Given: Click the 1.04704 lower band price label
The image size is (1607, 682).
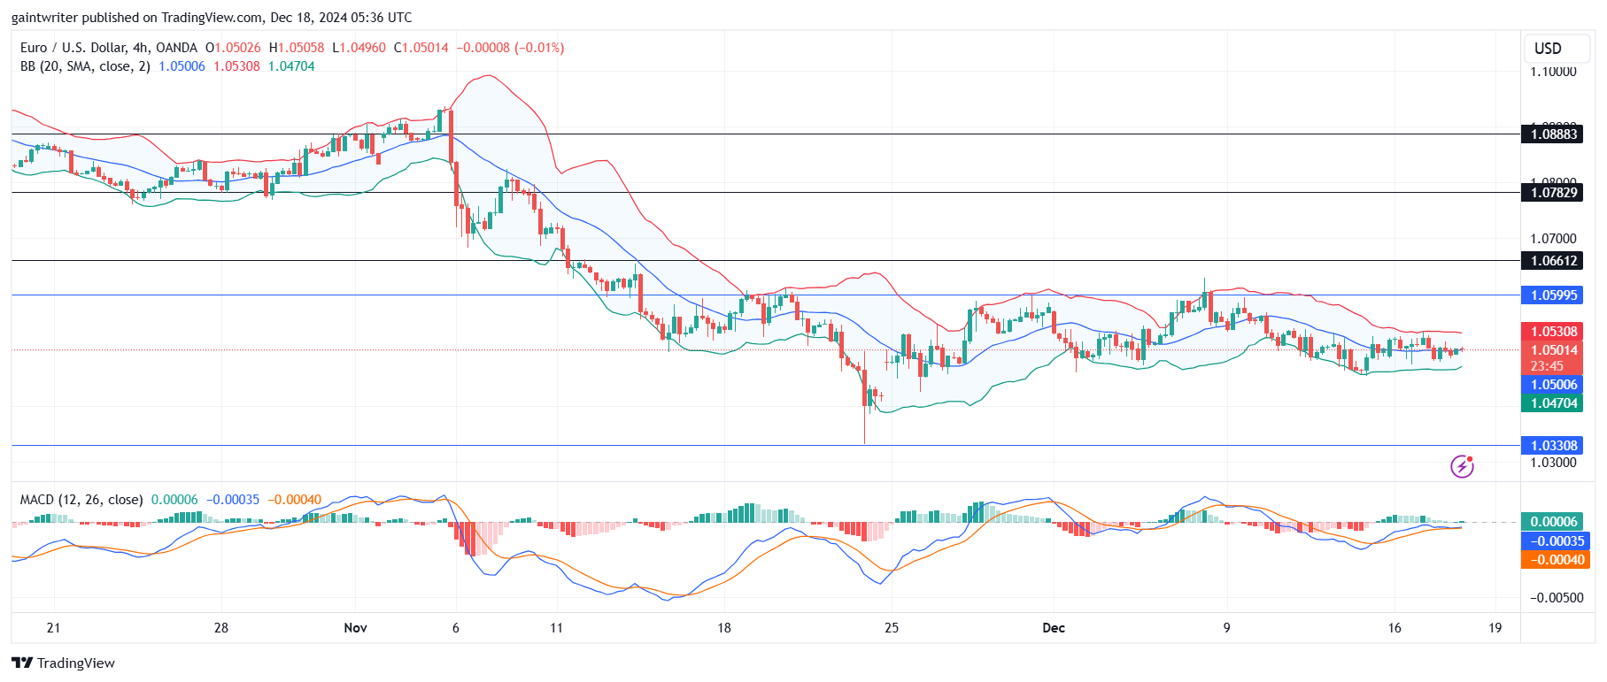Looking at the screenshot, I should [1554, 403].
